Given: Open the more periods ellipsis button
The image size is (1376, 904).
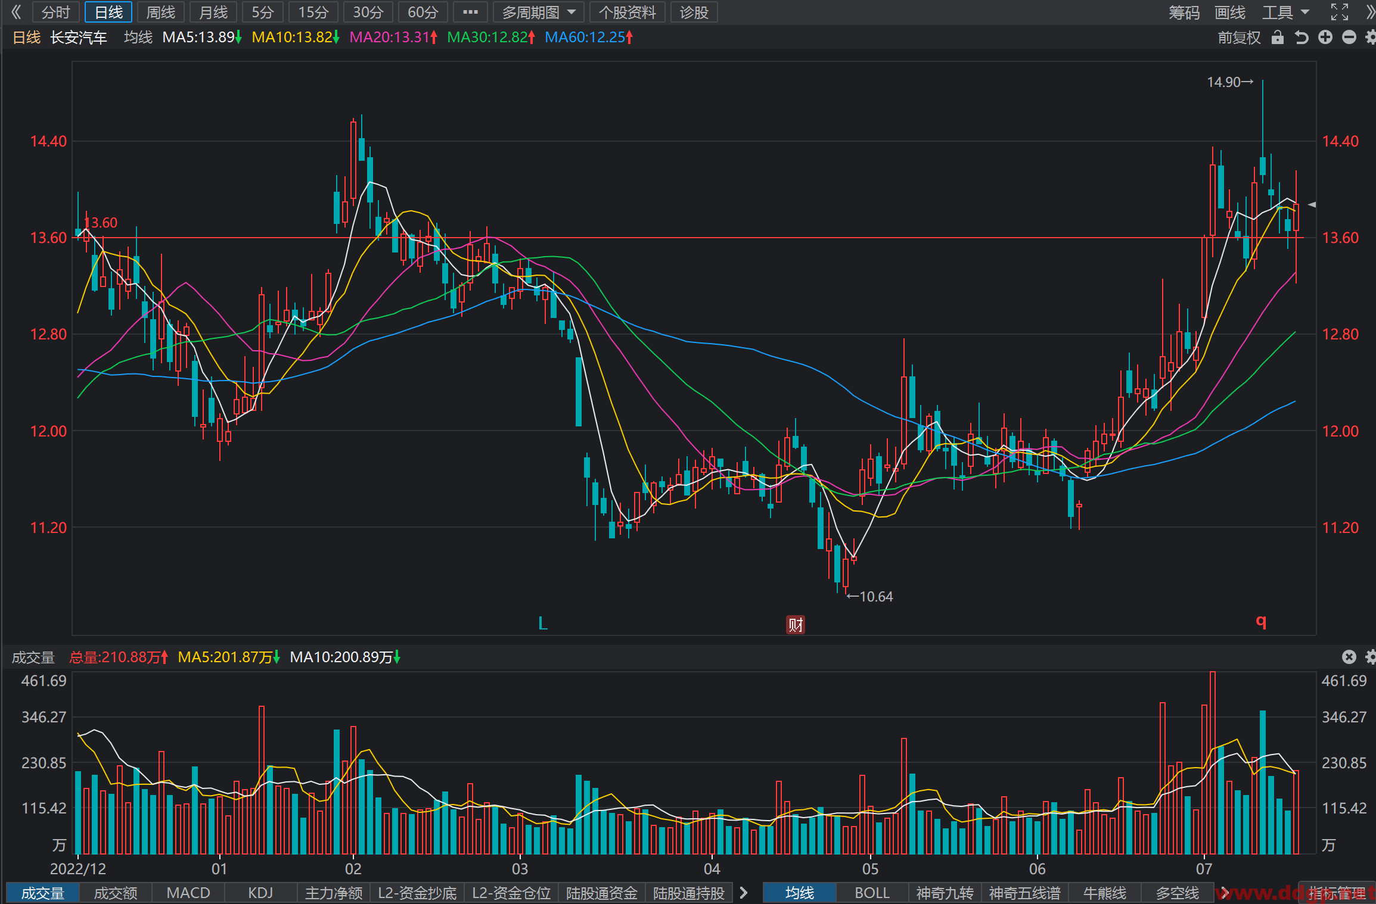Looking at the screenshot, I should [470, 12].
